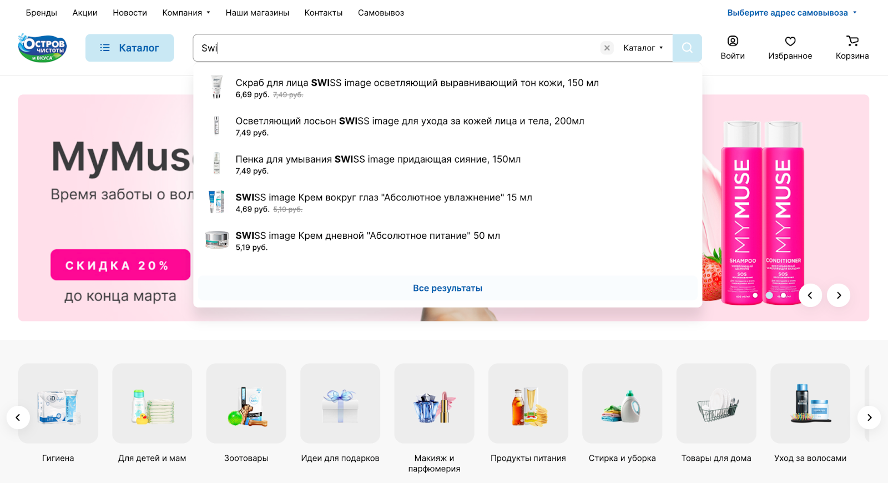
Task: Open Избранное heart icon
Action: coord(790,48)
